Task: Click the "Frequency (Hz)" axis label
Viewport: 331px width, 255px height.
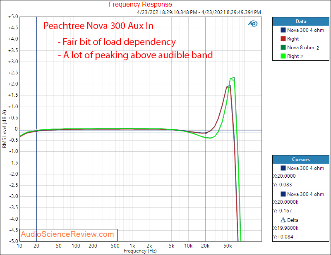Action: coord(140,251)
